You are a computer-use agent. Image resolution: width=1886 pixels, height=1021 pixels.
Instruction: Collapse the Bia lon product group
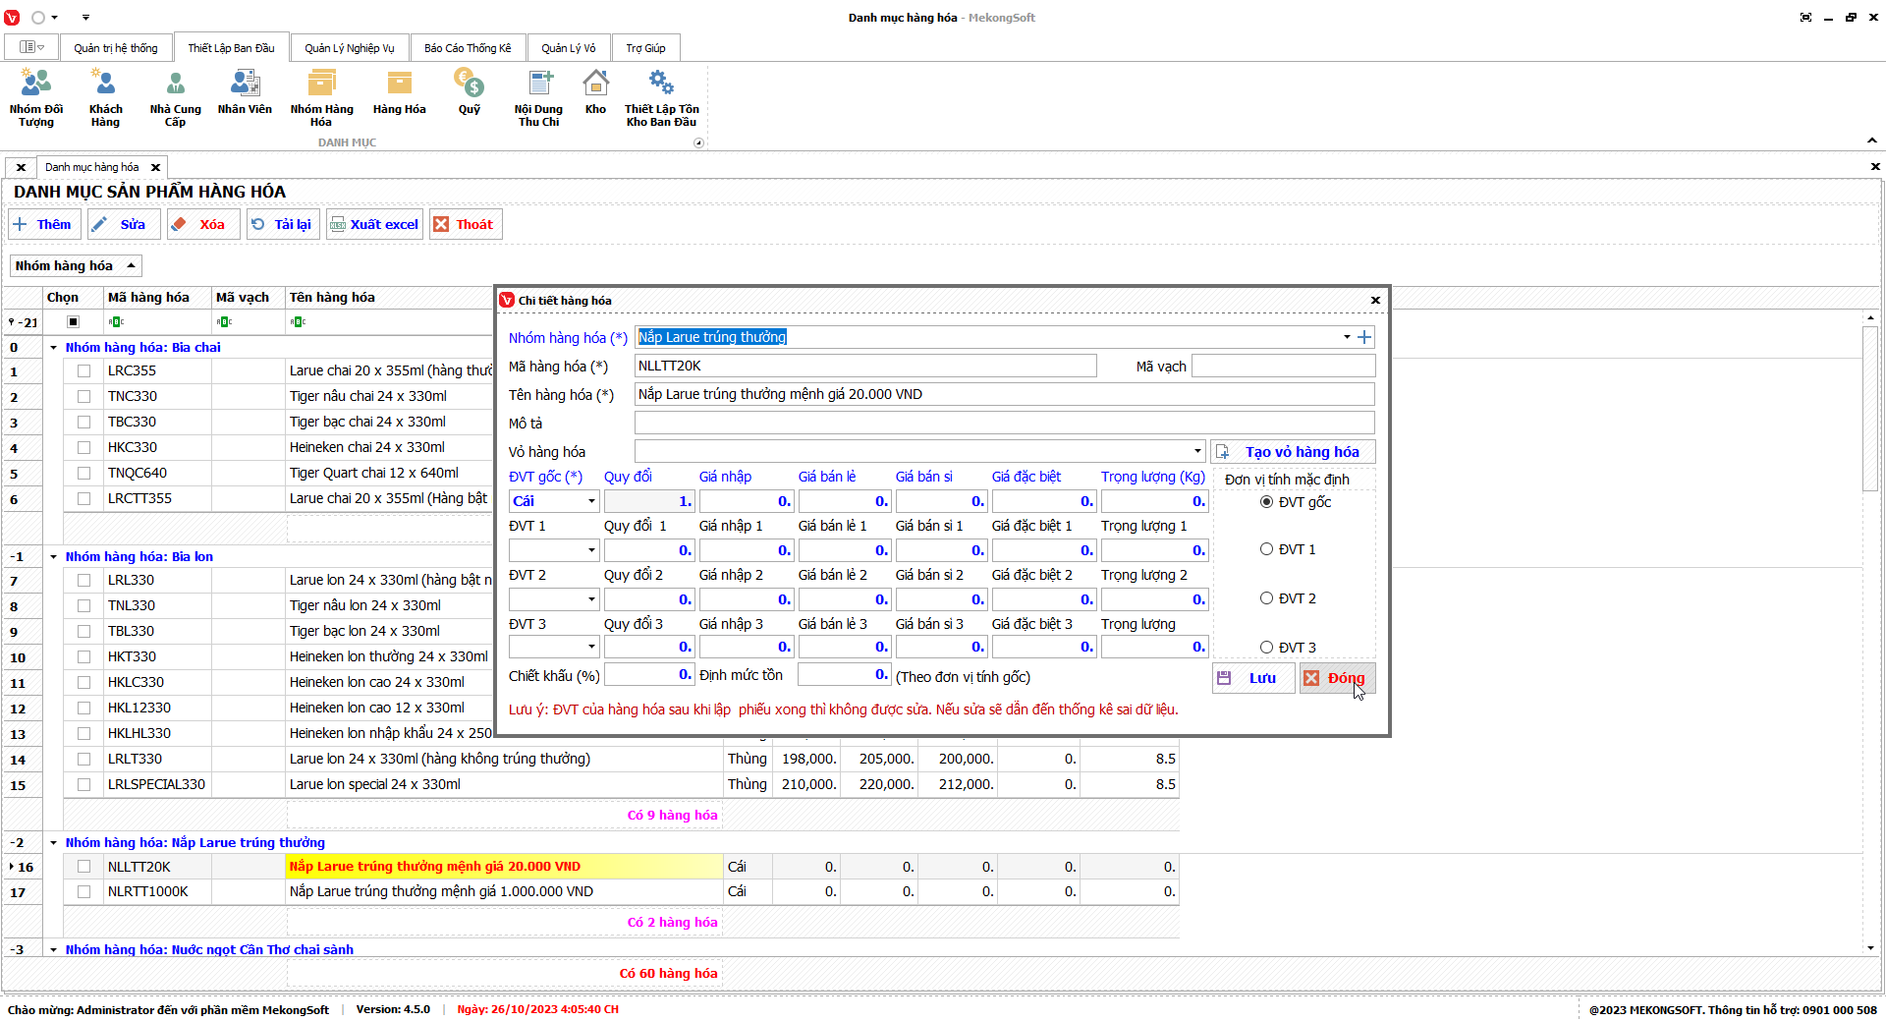[x=54, y=557]
